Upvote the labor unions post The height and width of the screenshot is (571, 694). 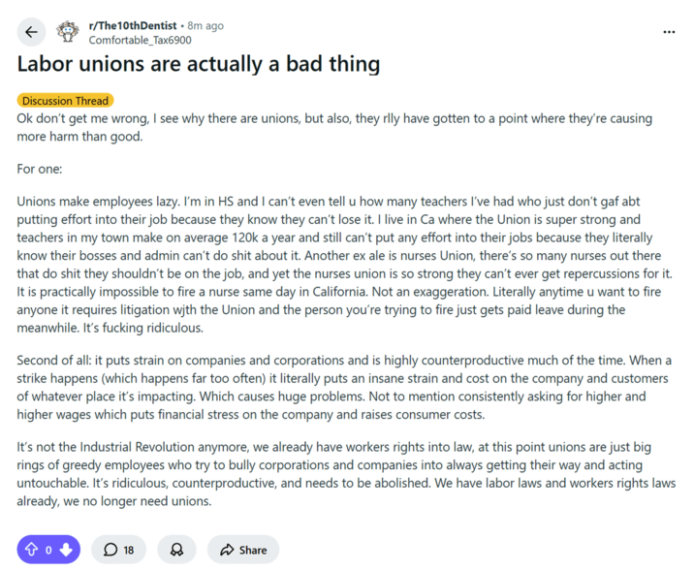click(30, 550)
